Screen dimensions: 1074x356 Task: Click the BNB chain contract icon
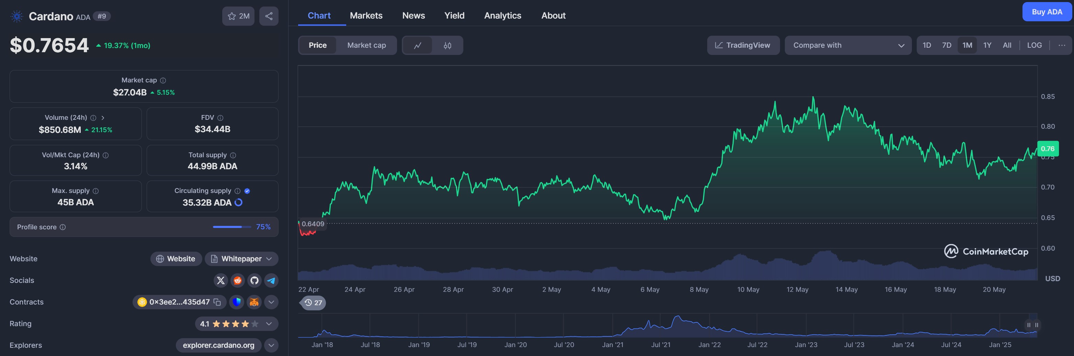point(142,302)
